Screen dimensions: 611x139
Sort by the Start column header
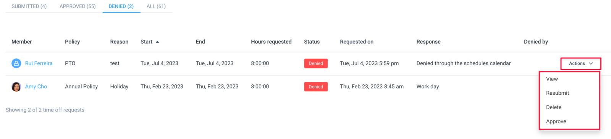click(x=146, y=42)
